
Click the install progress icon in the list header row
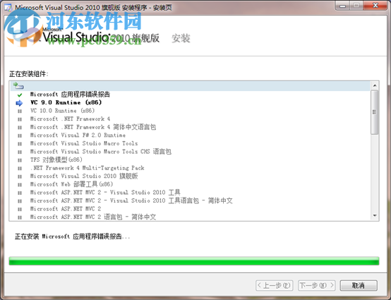point(18,86)
